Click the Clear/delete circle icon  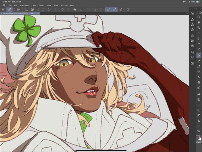tap(62, 10)
